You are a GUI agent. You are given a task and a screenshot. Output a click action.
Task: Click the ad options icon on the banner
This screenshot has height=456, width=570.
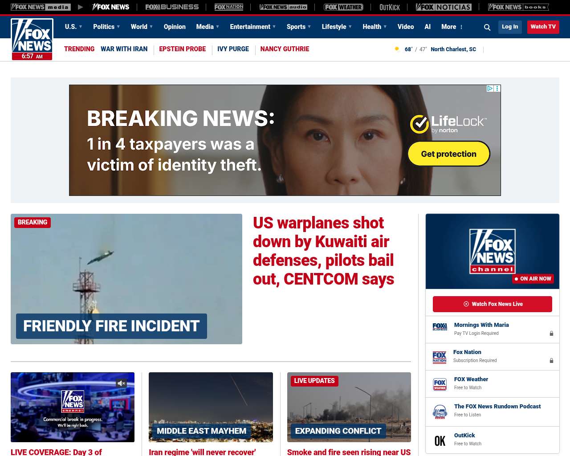497,89
